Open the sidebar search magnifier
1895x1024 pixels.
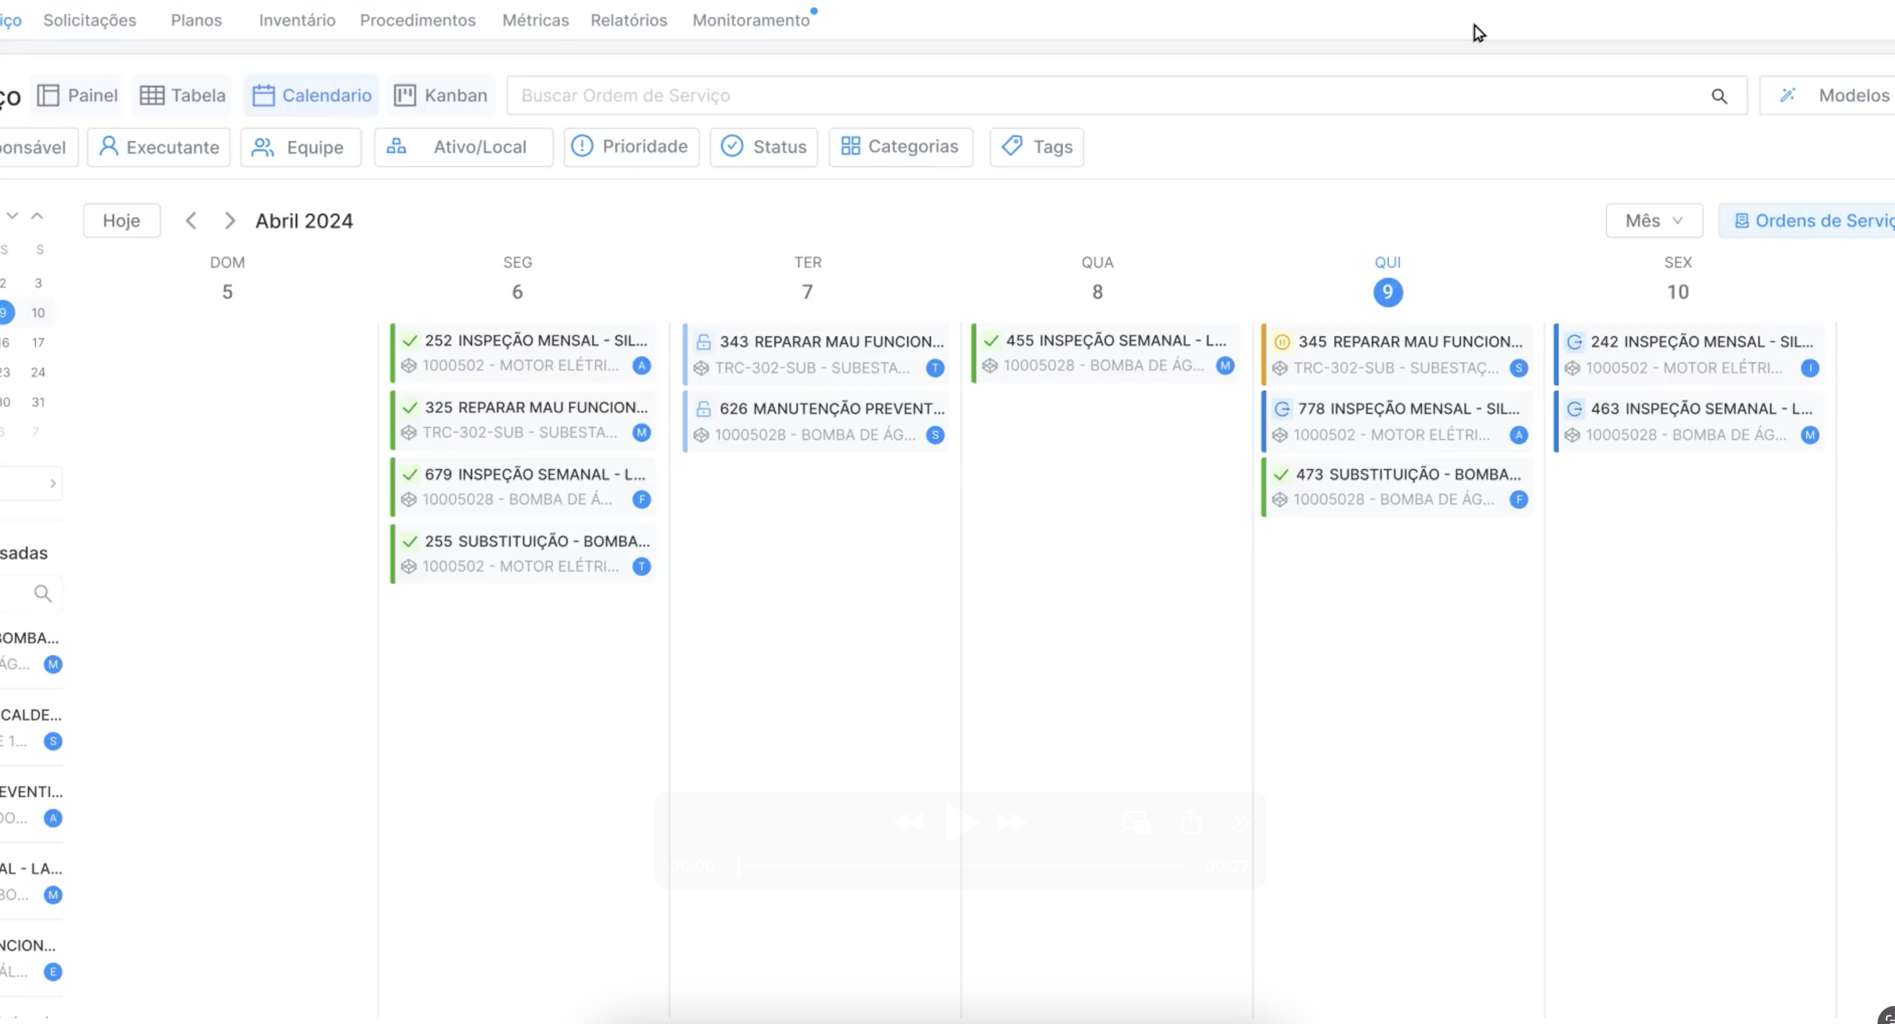tap(44, 593)
